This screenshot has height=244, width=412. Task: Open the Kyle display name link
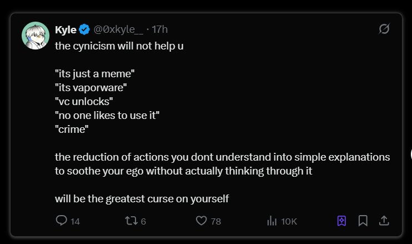66,29
